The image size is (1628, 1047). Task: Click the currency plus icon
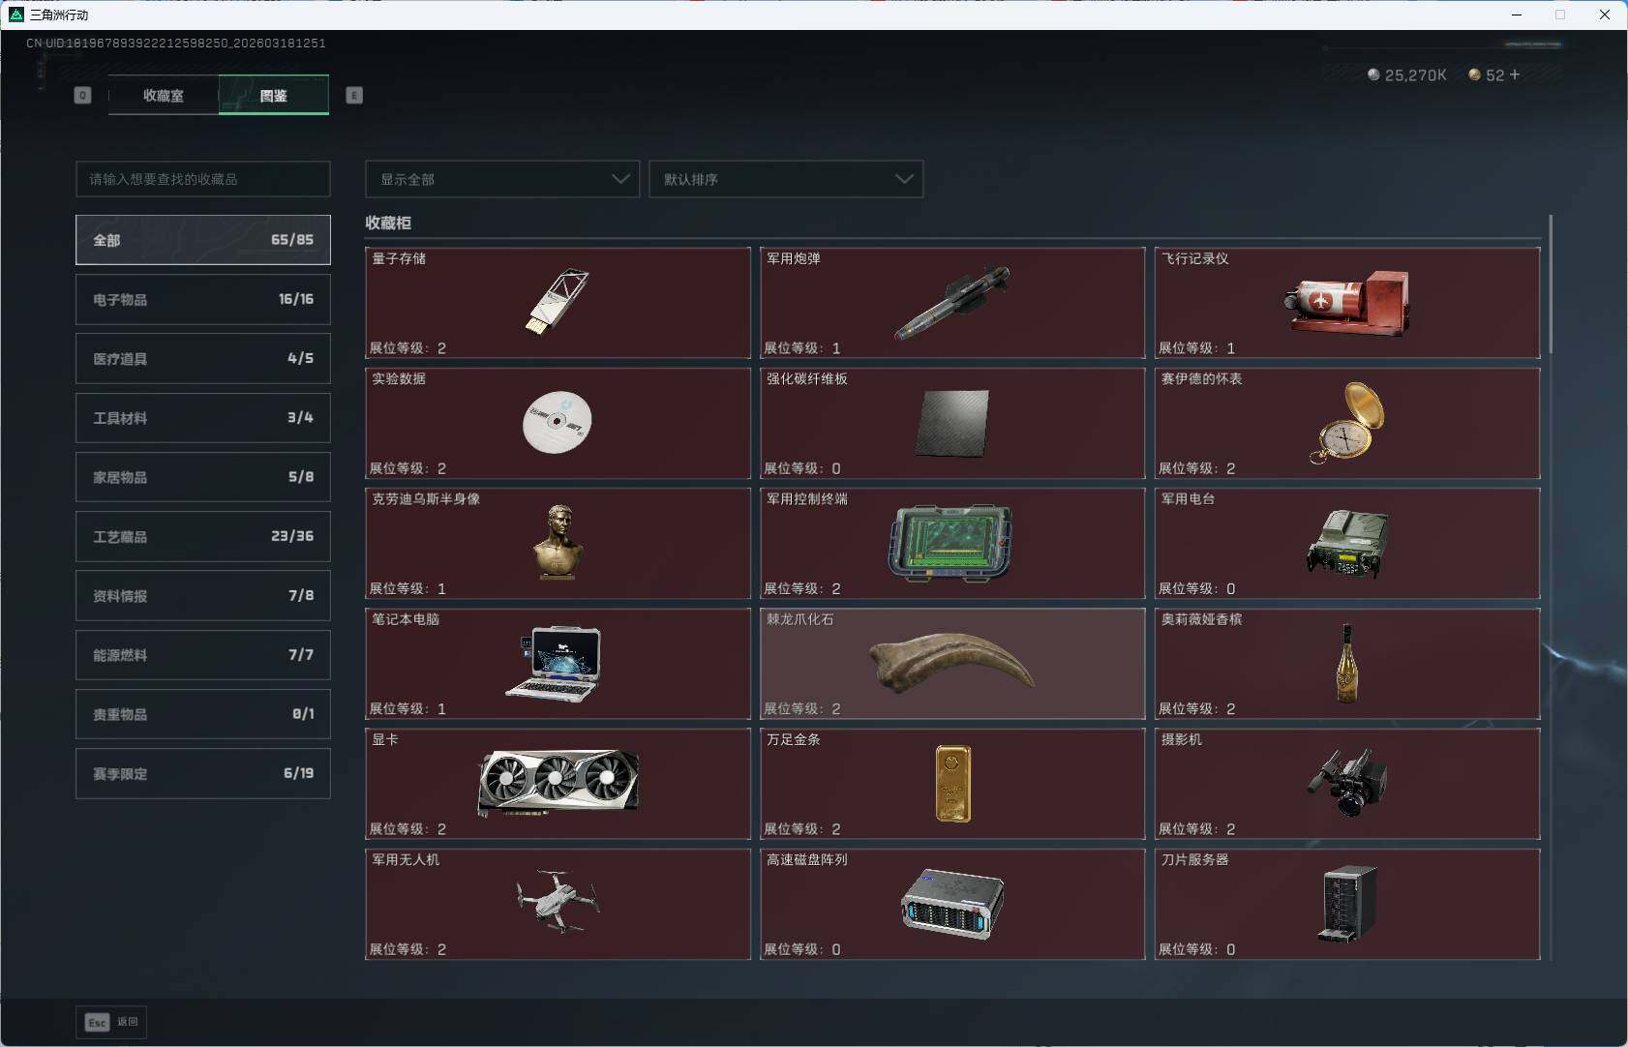(x=1515, y=75)
